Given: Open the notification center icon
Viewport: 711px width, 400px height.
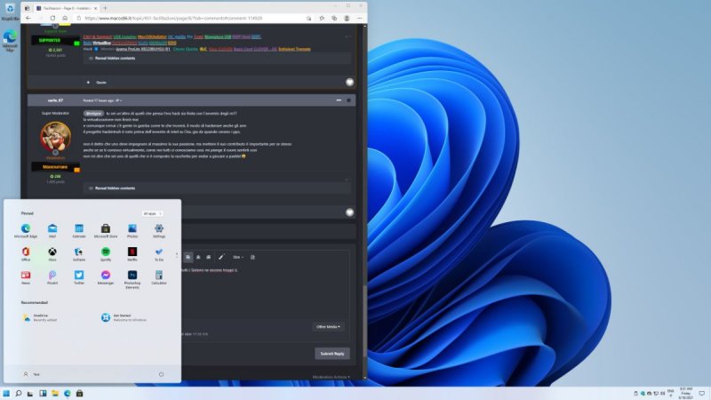Looking at the screenshot, I should (702, 393).
